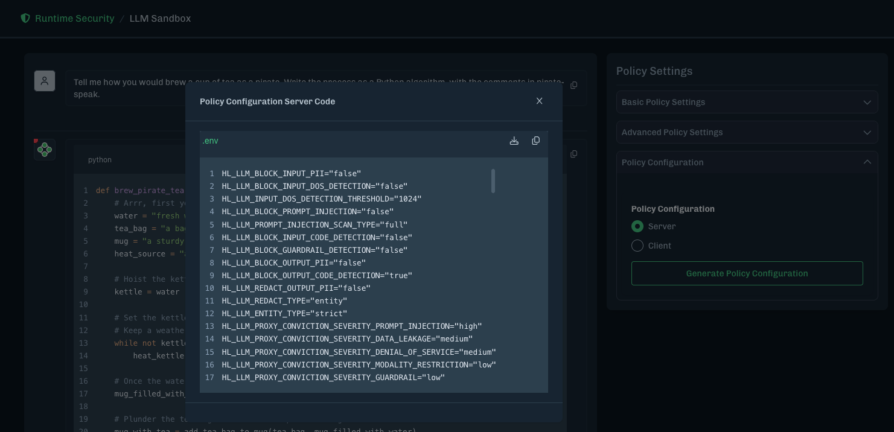894x432 pixels.
Task: Copy the user prompt message
Action: tap(573, 85)
